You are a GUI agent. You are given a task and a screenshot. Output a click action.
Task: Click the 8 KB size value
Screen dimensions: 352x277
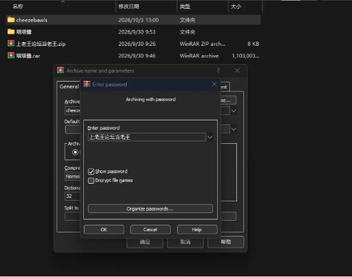[253, 44]
